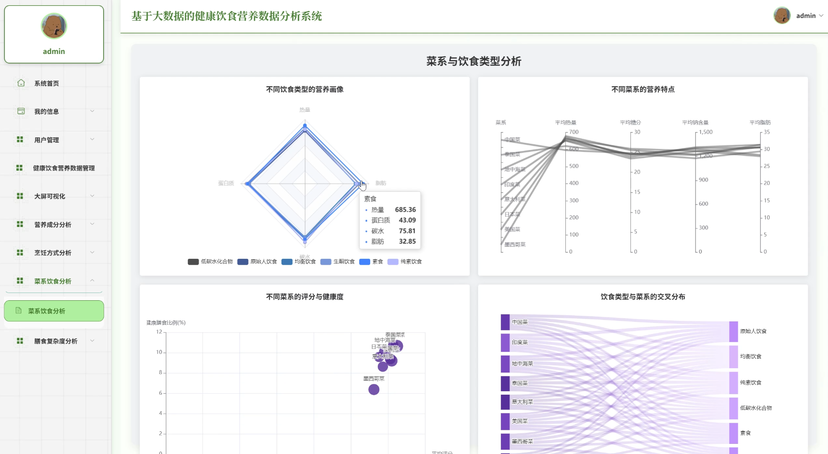Click the grid icon beside 膳食复杂度分析
The height and width of the screenshot is (454, 828).
(20, 341)
